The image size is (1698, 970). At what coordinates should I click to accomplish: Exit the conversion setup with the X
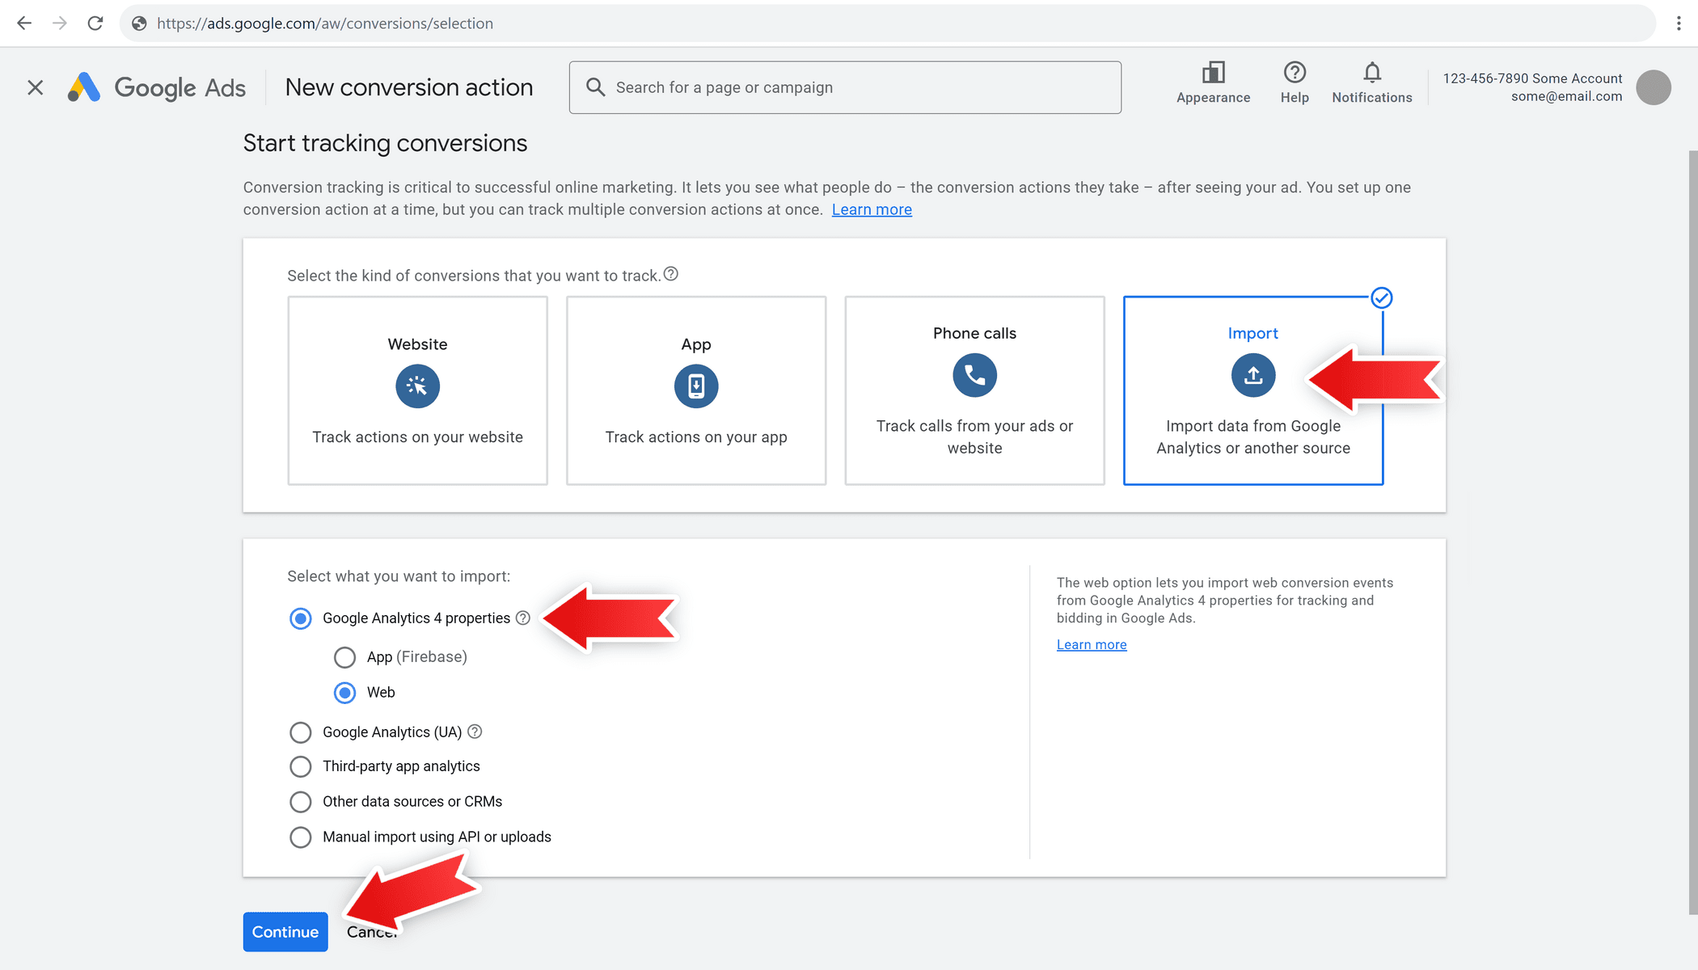(35, 87)
